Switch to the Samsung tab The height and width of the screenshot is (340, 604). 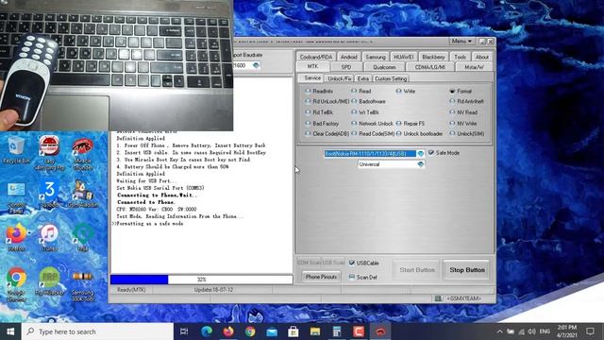[x=376, y=57]
